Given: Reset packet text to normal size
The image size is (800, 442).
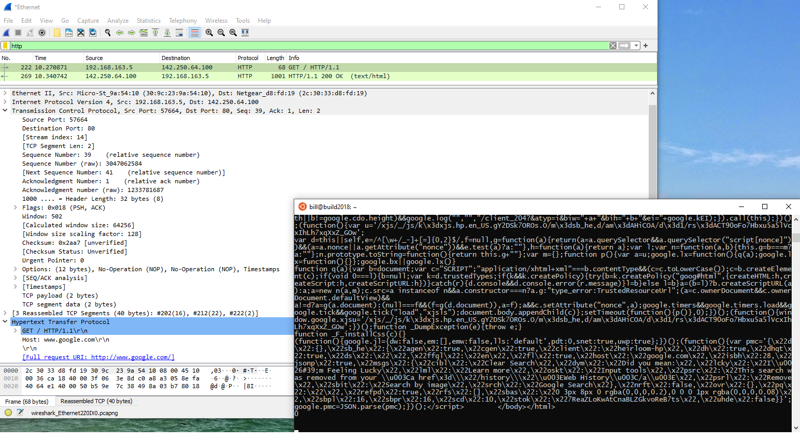Looking at the screenshot, I should pos(233,33).
